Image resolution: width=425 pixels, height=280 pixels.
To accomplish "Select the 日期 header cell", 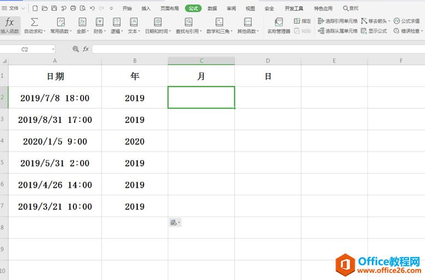I will point(55,76).
